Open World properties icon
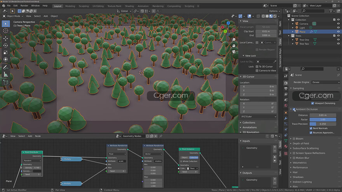This screenshot has width=342, height=192. [x=286, y=106]
